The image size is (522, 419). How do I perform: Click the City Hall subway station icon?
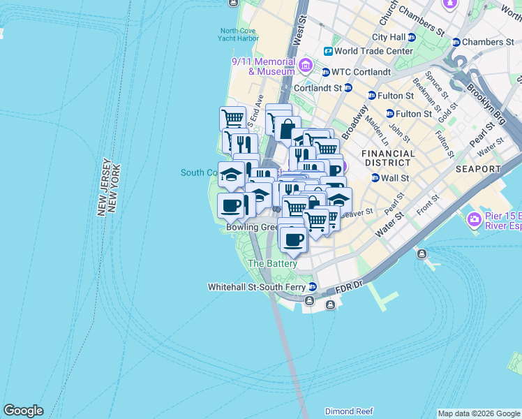click(412, 37)
